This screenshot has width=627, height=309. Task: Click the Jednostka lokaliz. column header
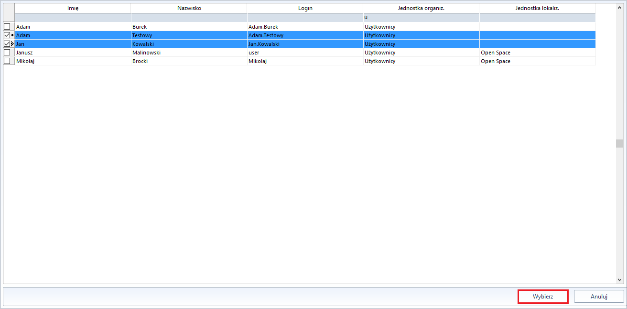point(537,8)
